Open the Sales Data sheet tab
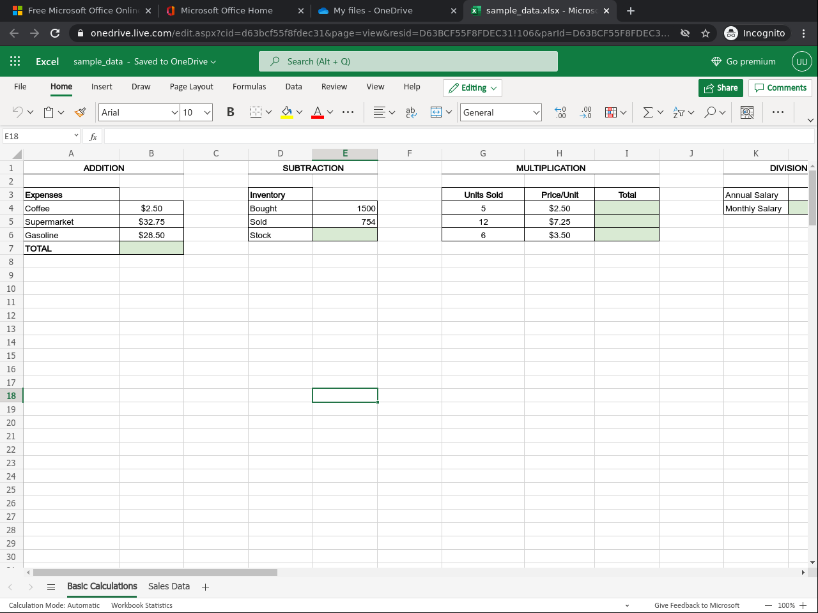This screenshot has width=818, height=613. click(168, 586)
